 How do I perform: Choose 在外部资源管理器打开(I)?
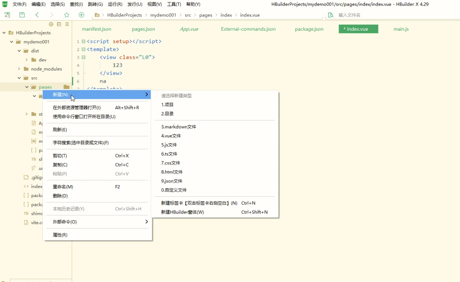coord(98,108)
